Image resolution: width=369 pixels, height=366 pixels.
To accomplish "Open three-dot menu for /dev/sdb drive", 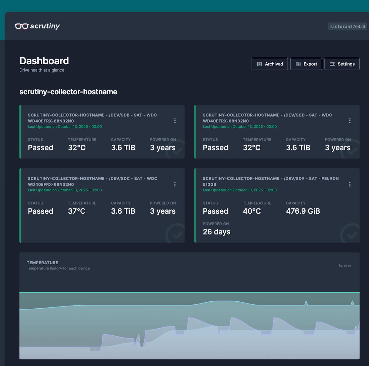I will coord(175,121).
